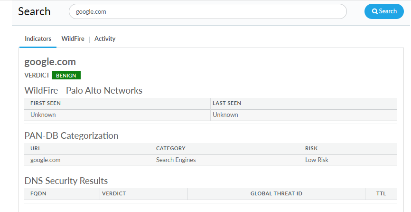411x212 pixels.
Task: Switch to the Activity tab
Action: click(x=105, y=39)
